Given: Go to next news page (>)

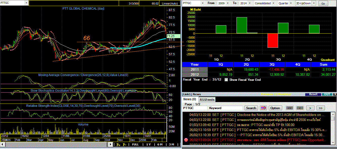Looking at the screenshot, I should 310,108.
